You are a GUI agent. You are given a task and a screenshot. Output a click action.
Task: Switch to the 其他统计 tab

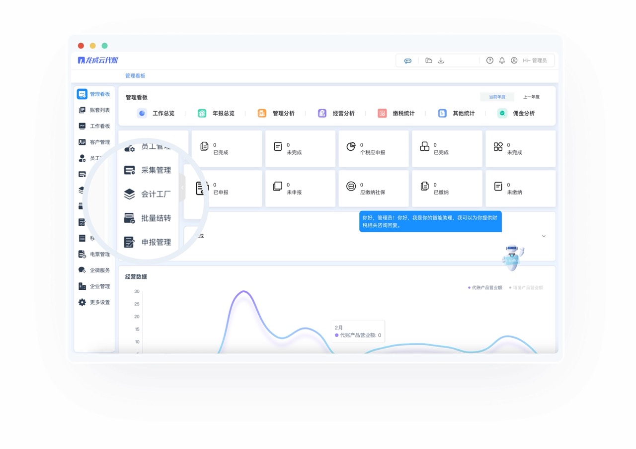[456, 113]
